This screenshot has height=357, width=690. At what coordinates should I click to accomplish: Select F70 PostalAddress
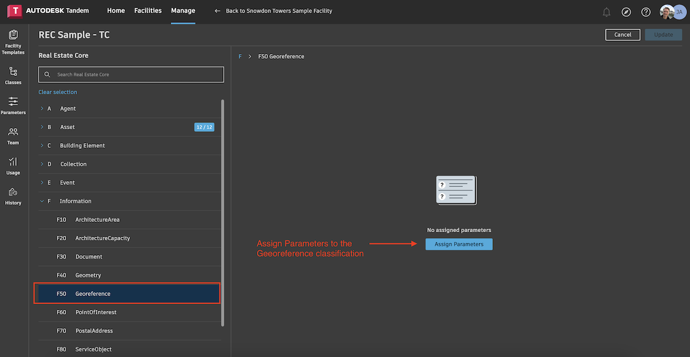click(129, 331)
